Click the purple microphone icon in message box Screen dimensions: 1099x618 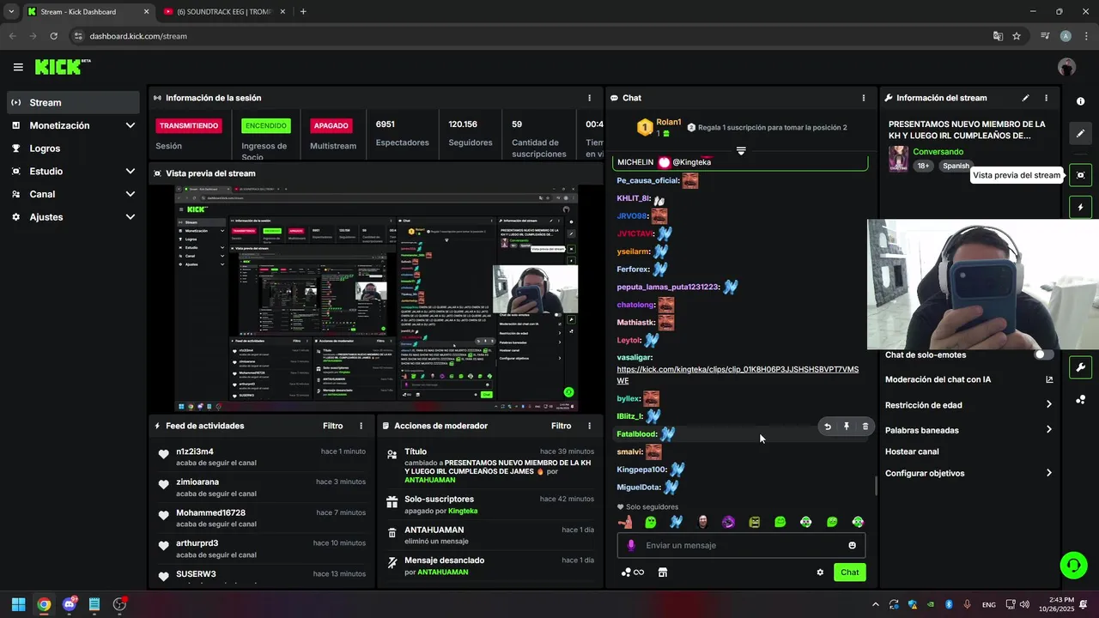[631, 545]
